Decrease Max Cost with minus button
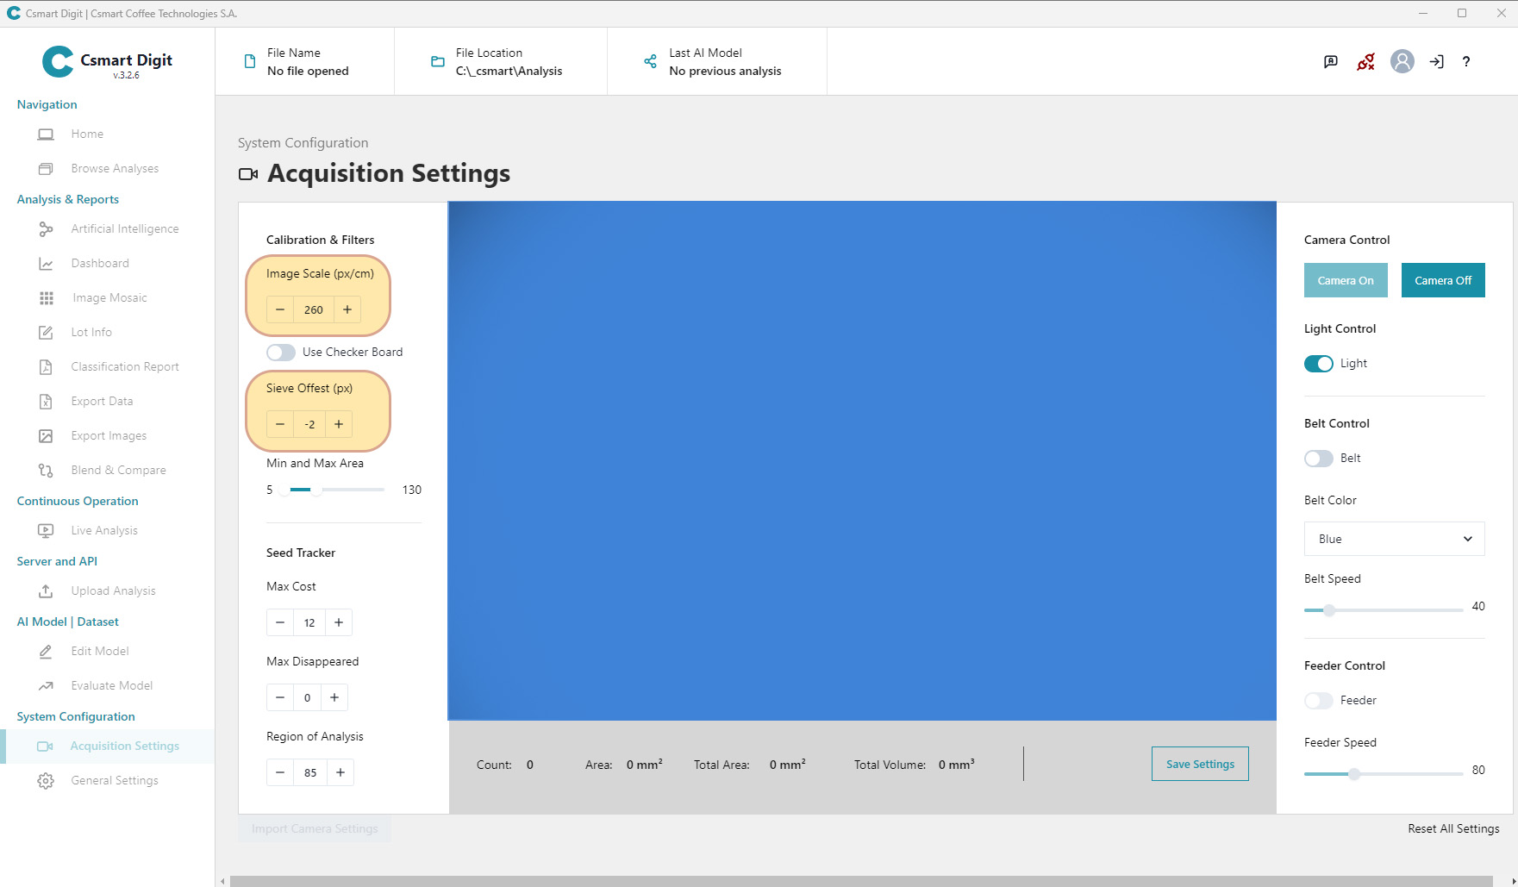 280,622
